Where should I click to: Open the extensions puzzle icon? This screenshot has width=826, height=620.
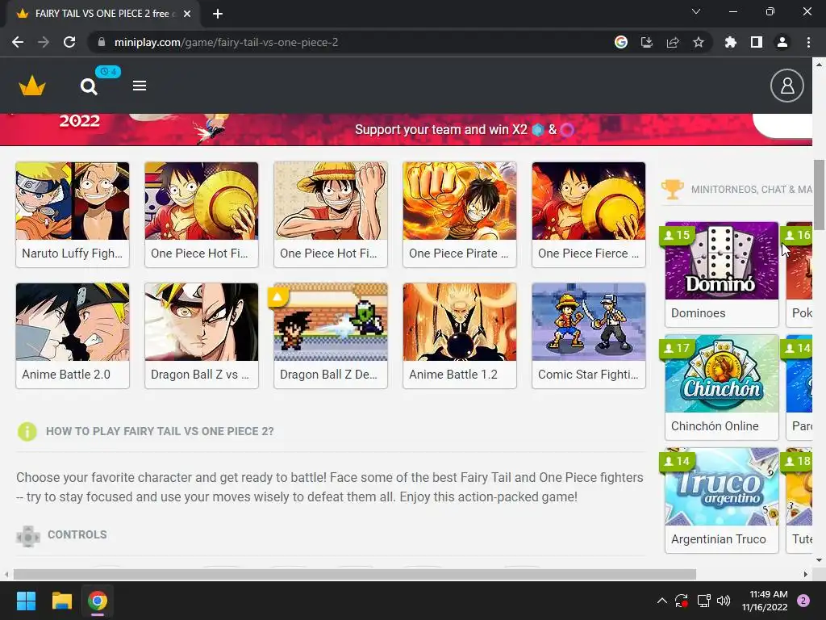[731, 42]
